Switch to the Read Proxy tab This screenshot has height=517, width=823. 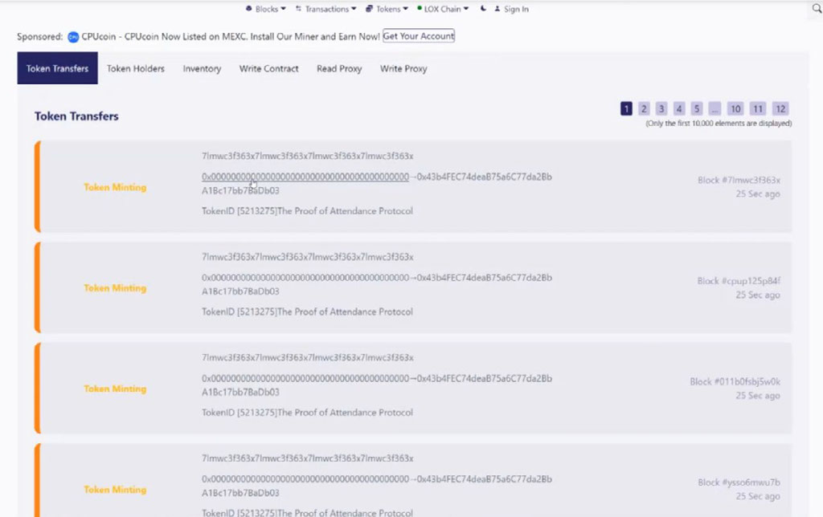[339, 69]
